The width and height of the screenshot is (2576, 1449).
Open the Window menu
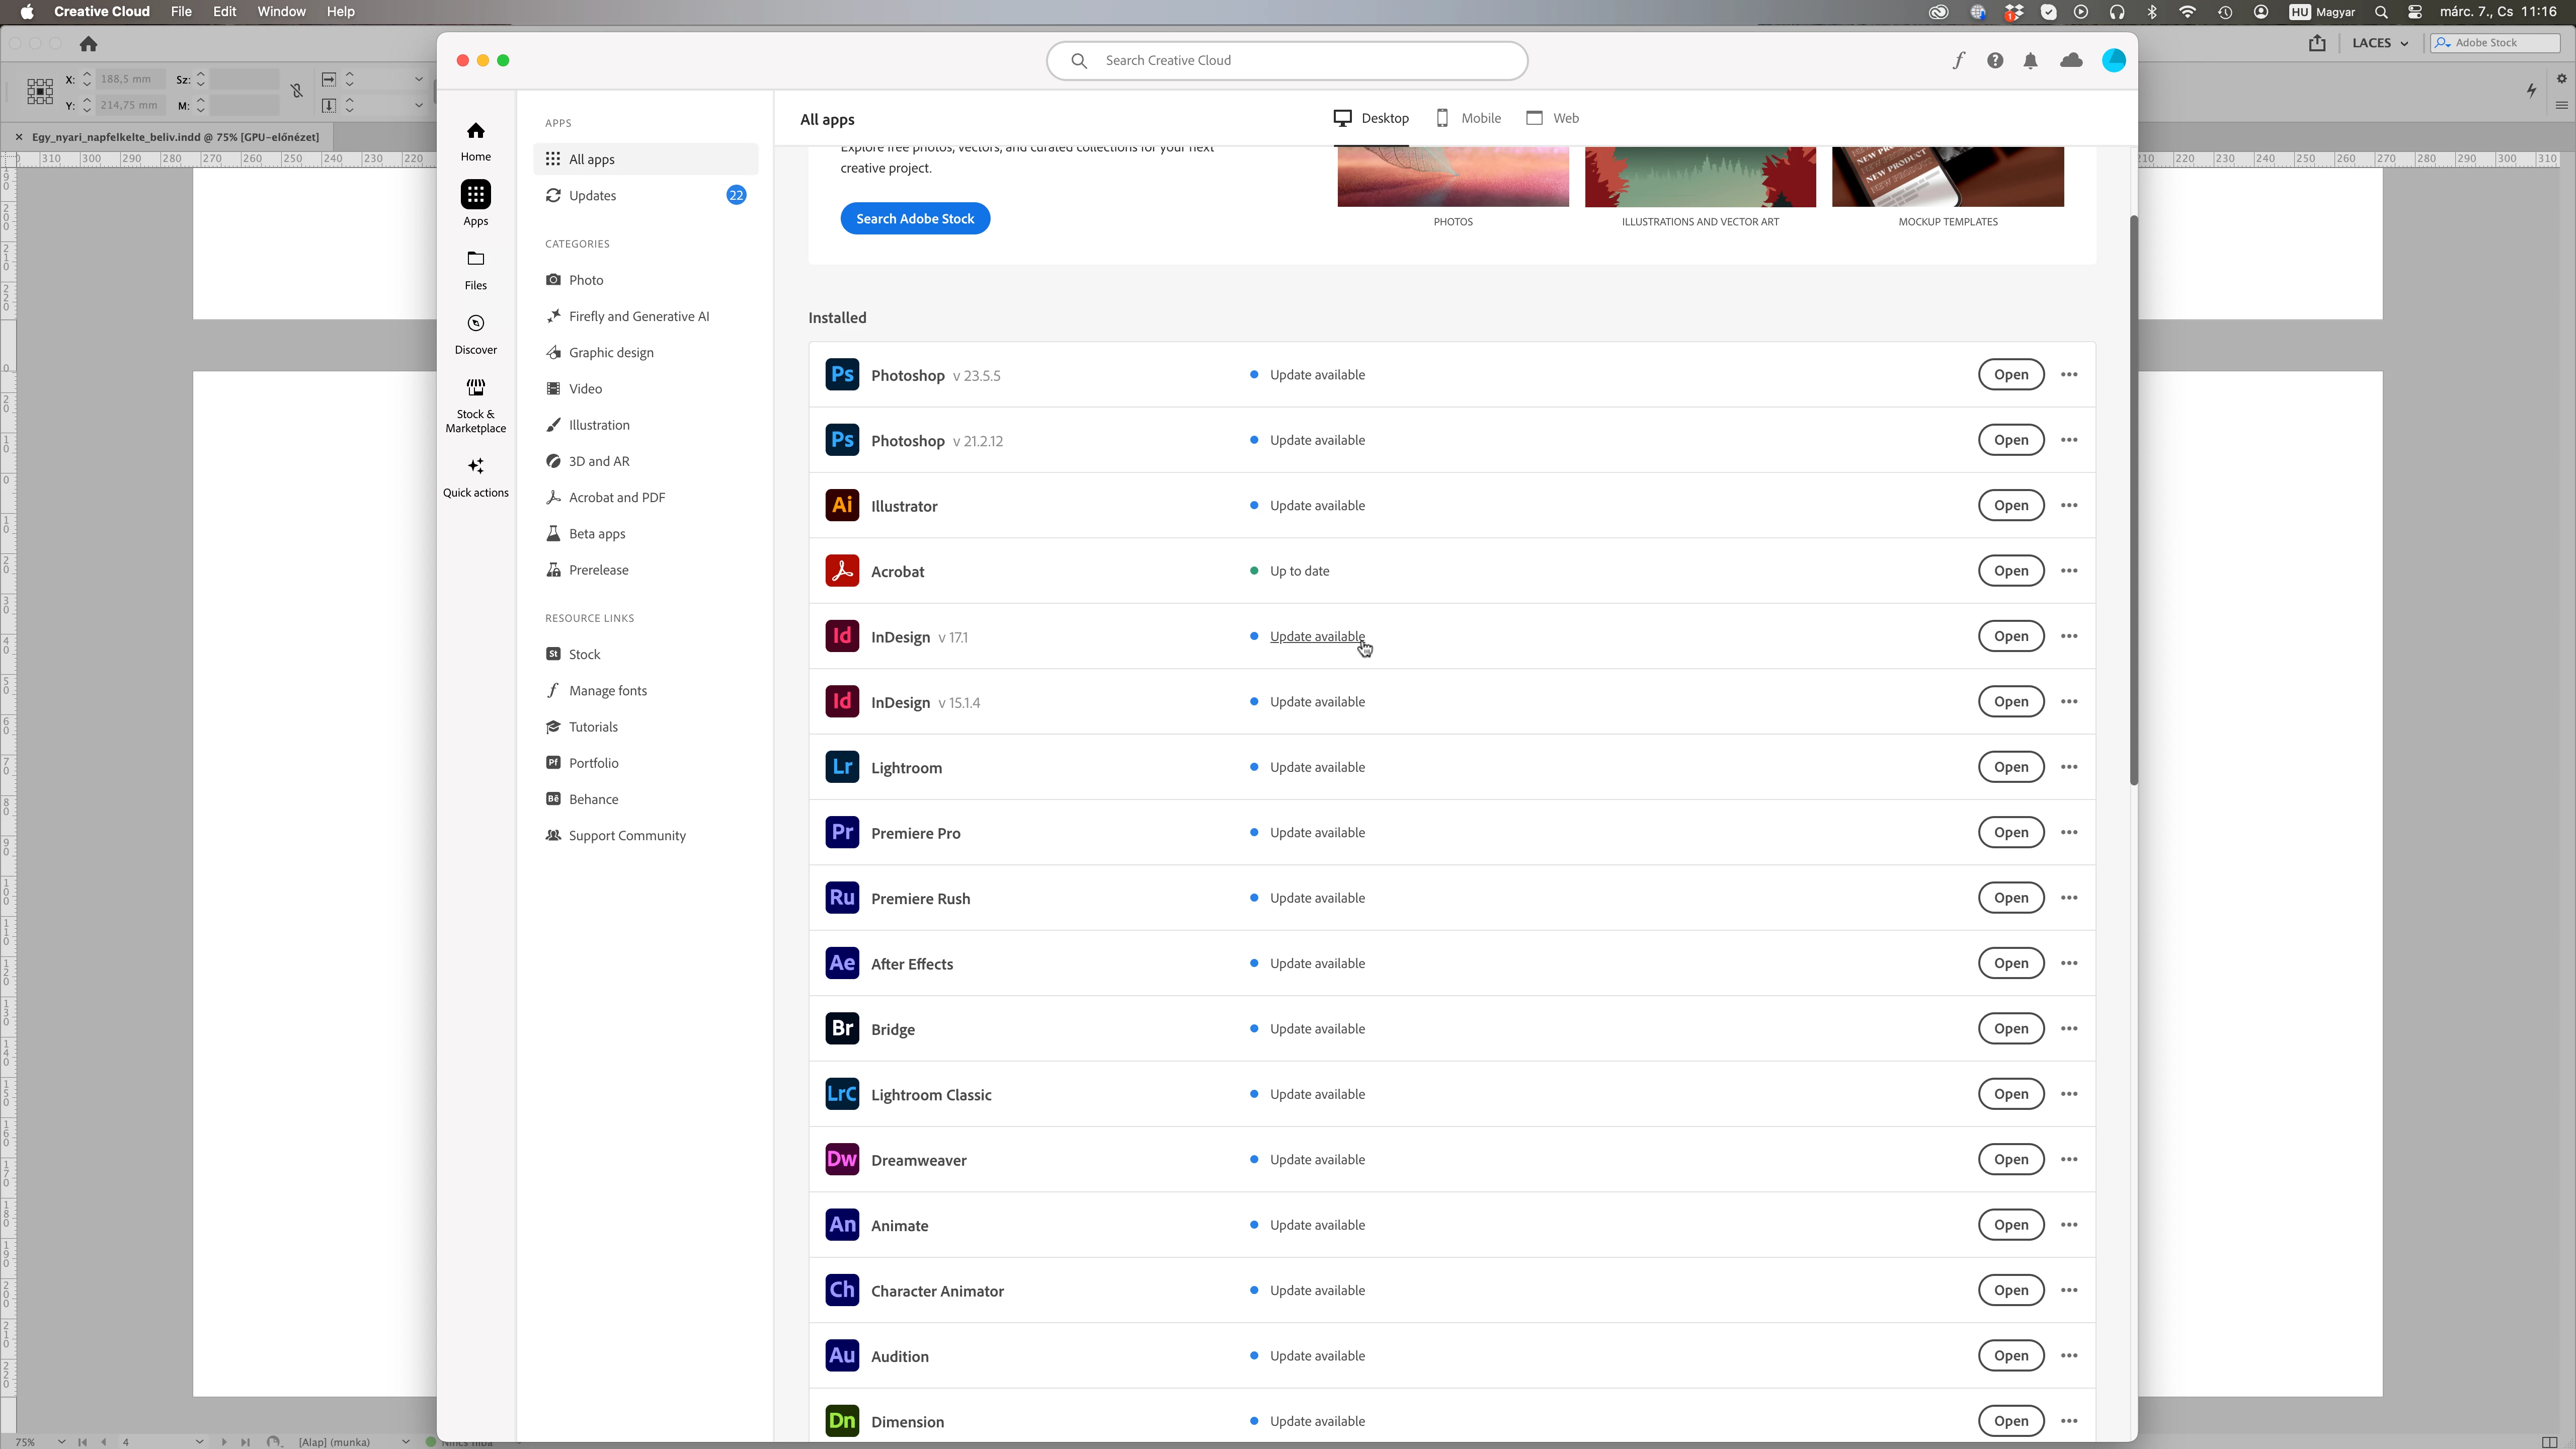281,11
